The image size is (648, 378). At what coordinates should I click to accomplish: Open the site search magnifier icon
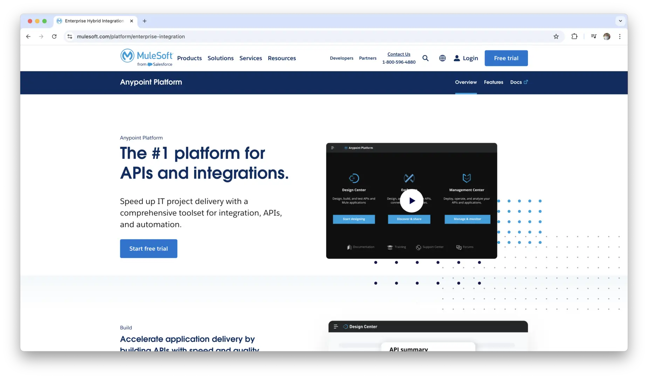(425, 58)
